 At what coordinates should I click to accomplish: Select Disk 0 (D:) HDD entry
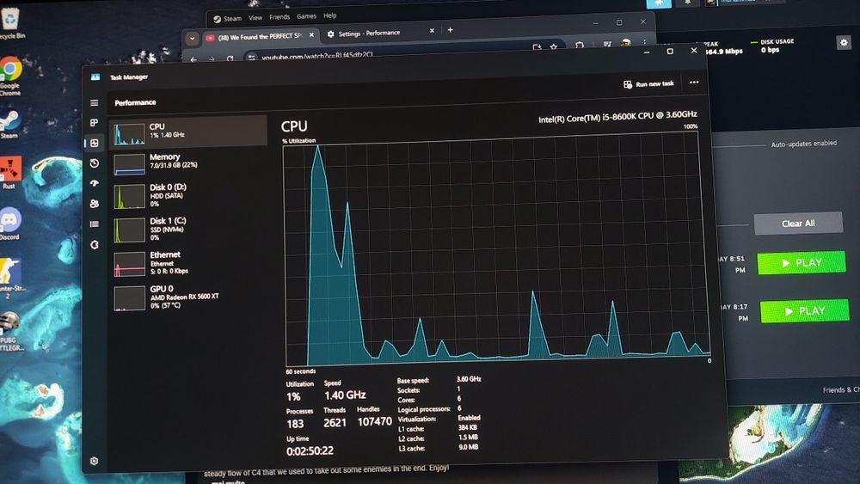188,196
